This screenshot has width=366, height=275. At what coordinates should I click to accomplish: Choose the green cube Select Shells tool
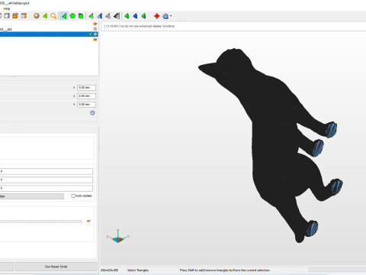coord(81,16)
